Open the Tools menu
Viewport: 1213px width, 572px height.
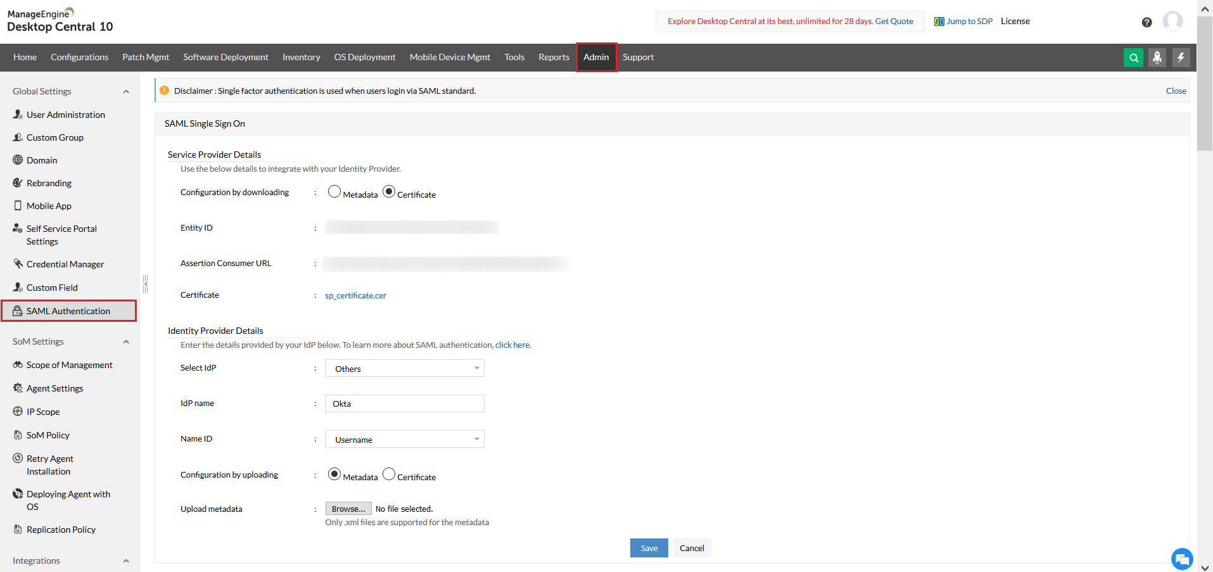click(x=514, y=58)
